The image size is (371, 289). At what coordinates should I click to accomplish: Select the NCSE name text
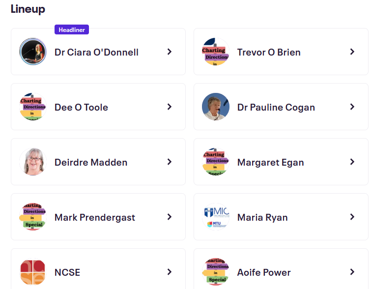67,272
